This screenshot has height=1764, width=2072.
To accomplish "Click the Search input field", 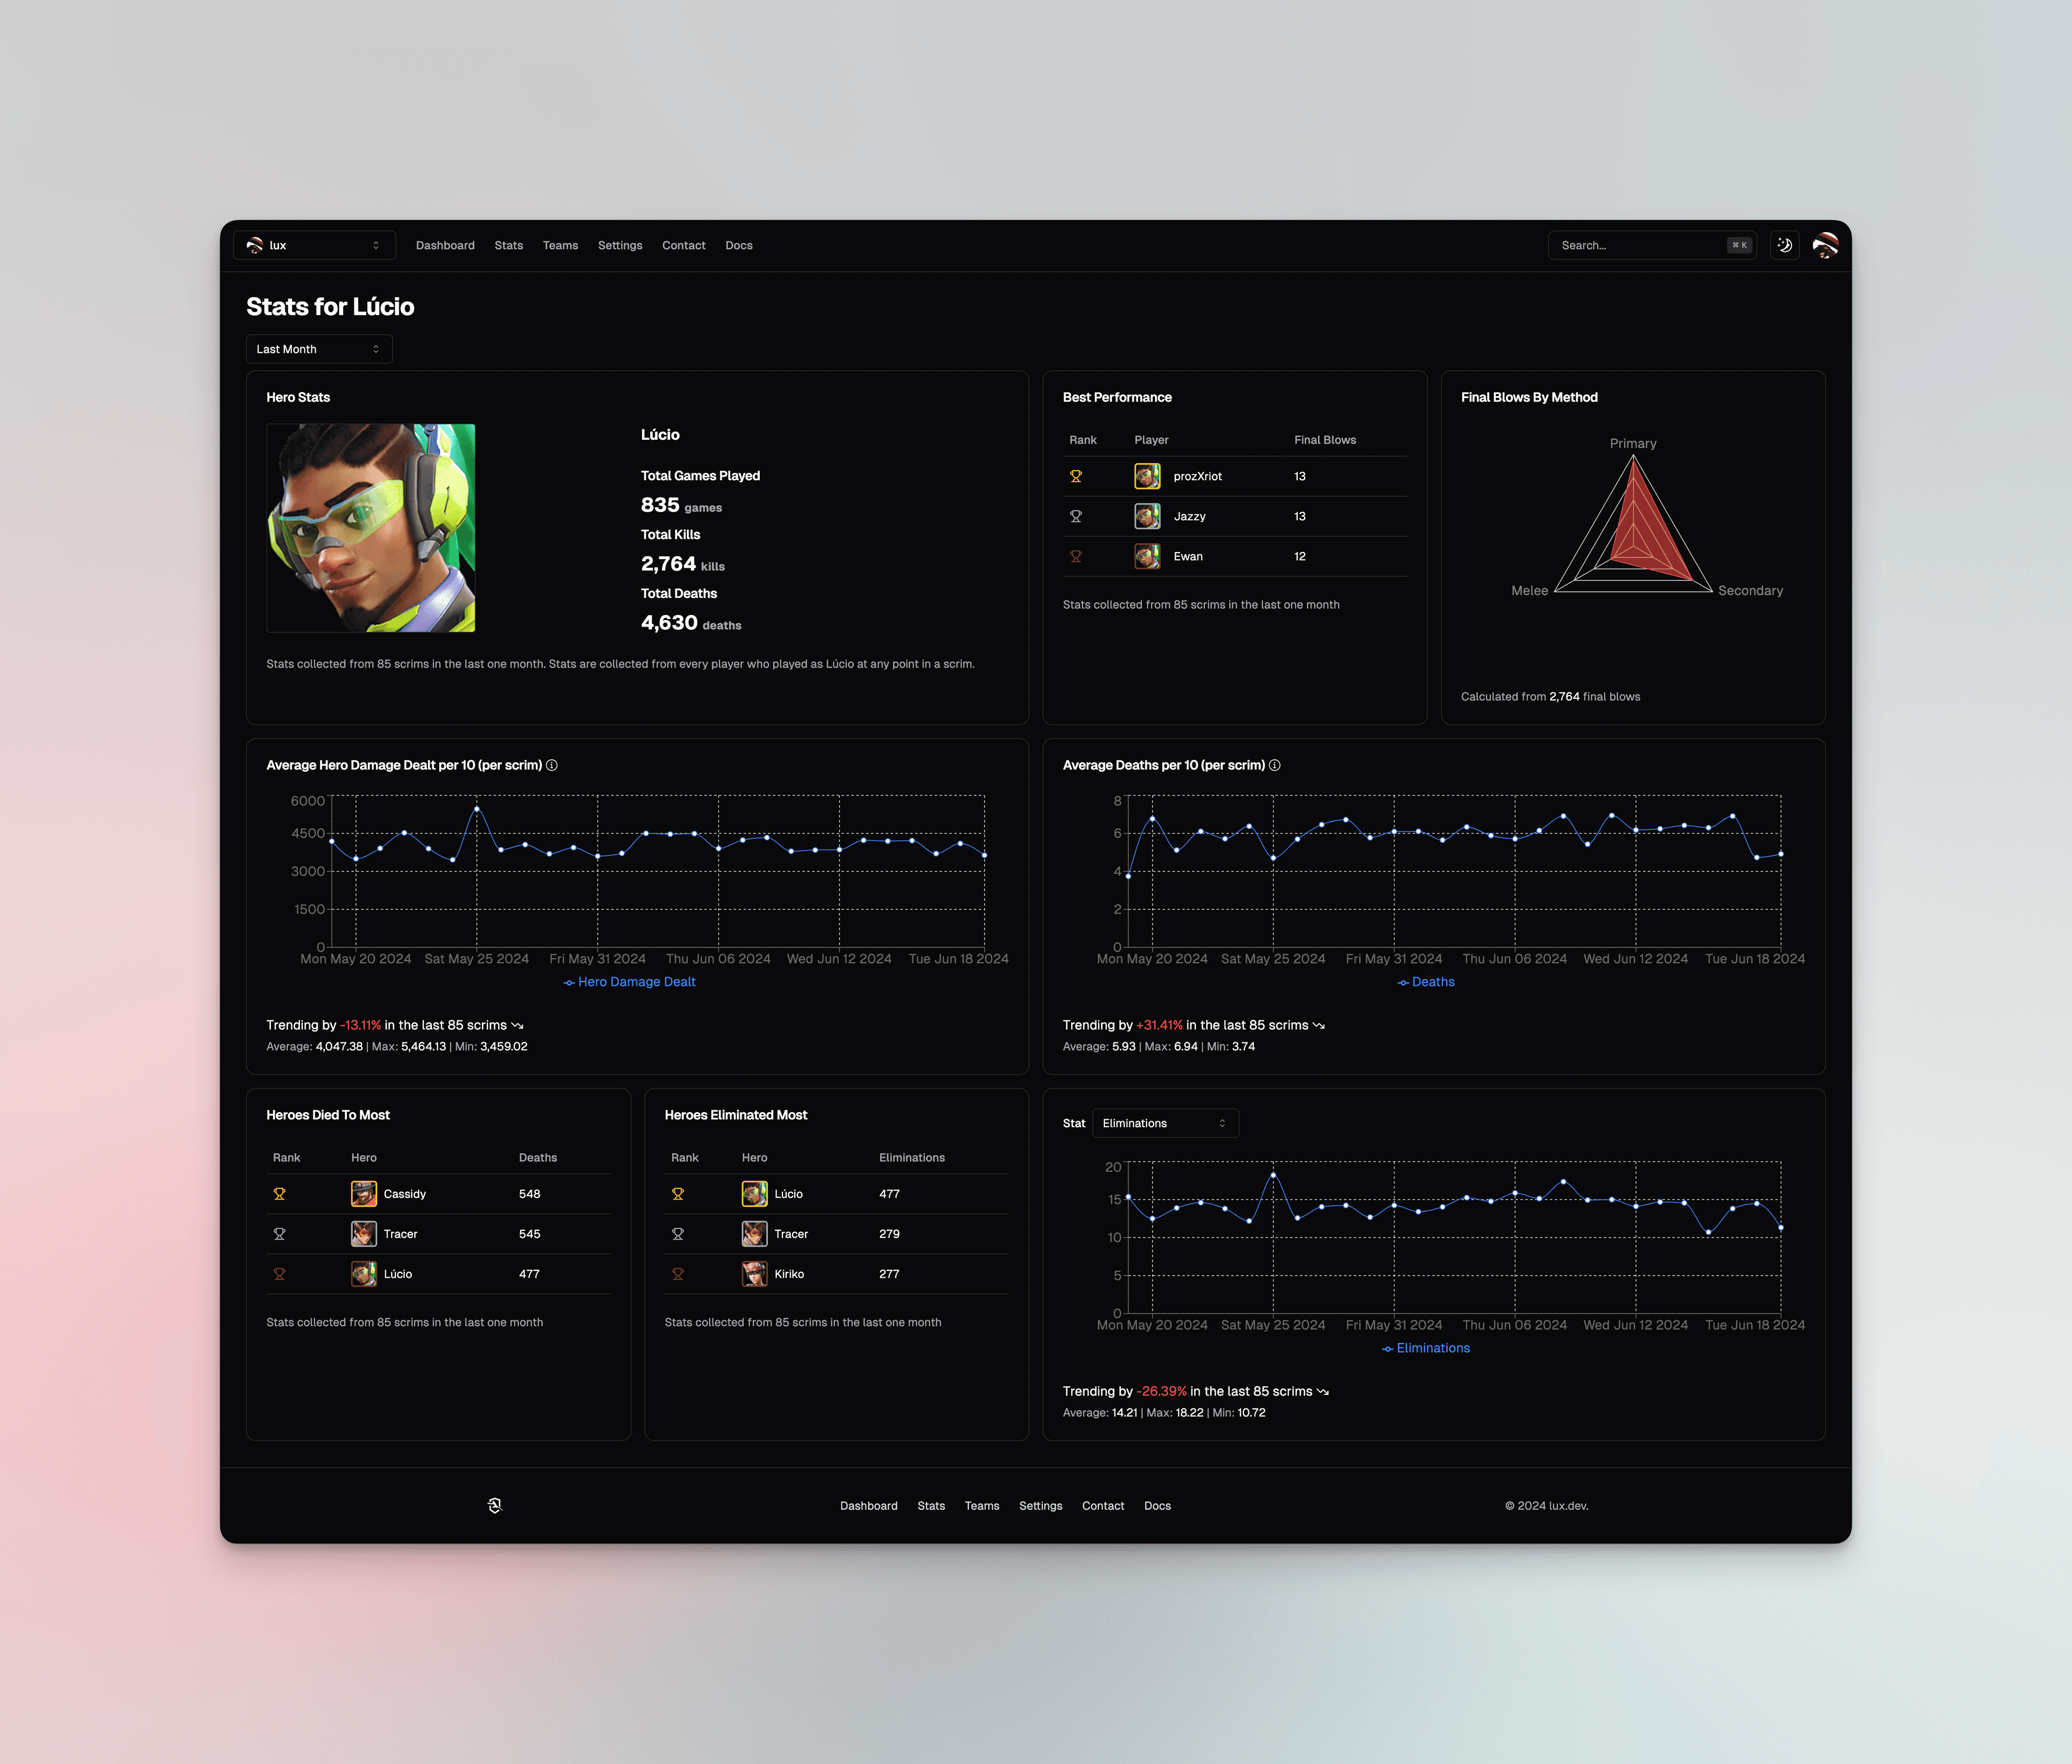I will pyautogui.click(x=1652, y=245).
